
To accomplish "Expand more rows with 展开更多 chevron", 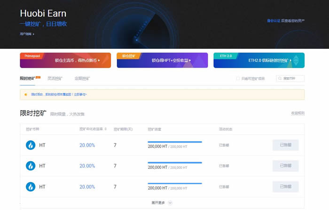I will 170,203.
